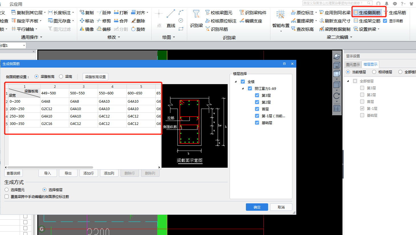
Task: Select the 删除 delete tool
Action: coord(138,21)
